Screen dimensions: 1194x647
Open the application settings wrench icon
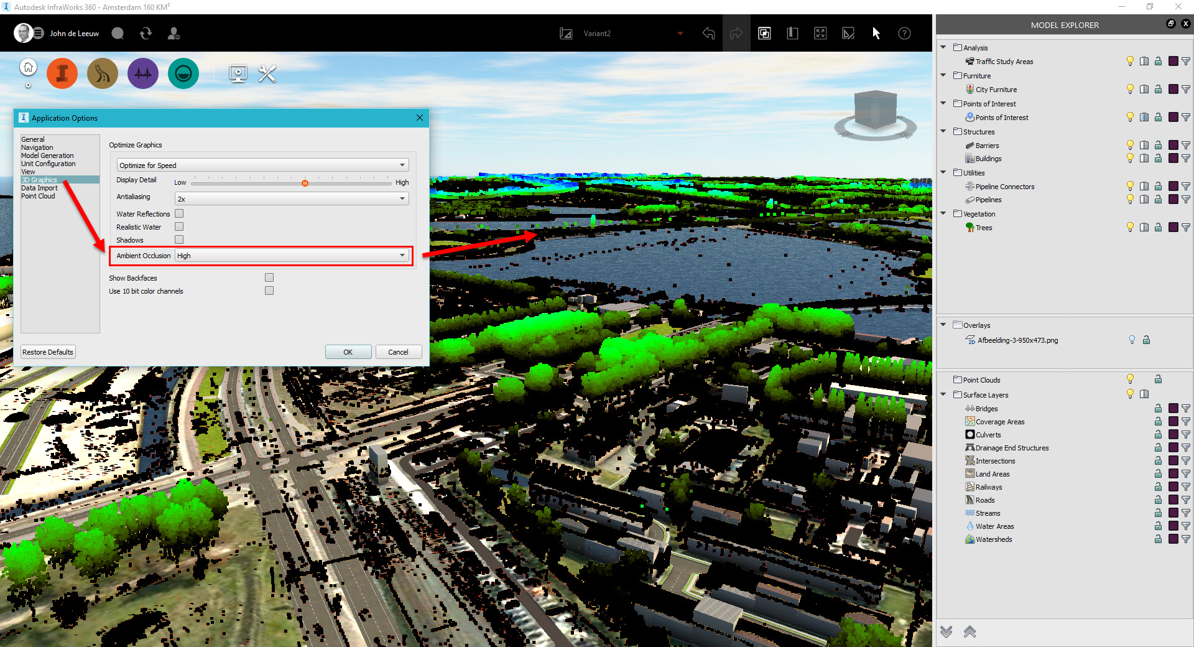[x=266, y=73]
